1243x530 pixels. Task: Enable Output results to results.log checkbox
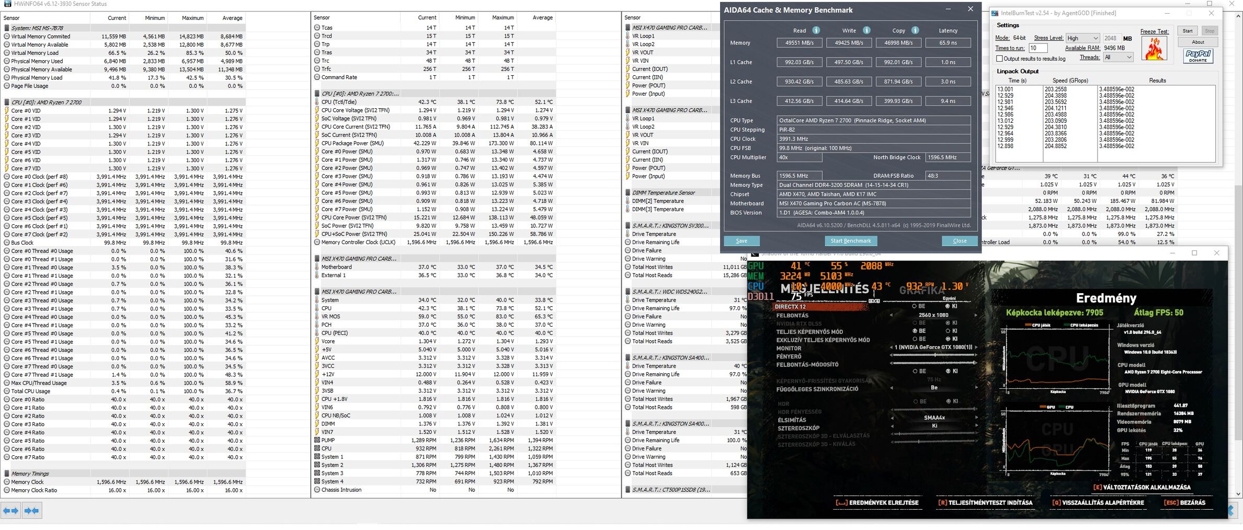(x=999, y=59)
